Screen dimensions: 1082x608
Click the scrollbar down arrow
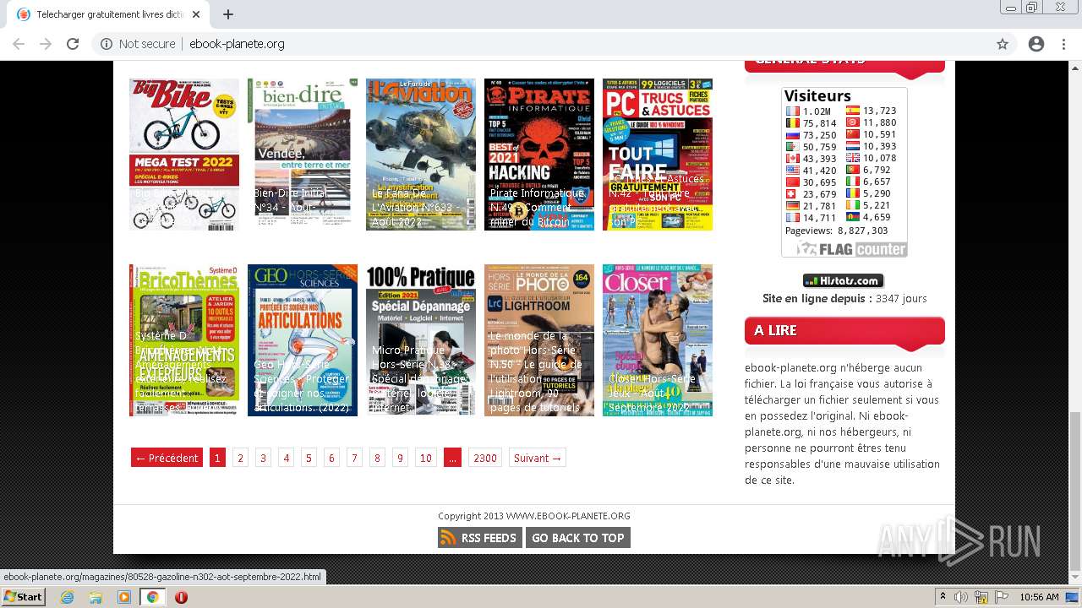point(1074,578)
